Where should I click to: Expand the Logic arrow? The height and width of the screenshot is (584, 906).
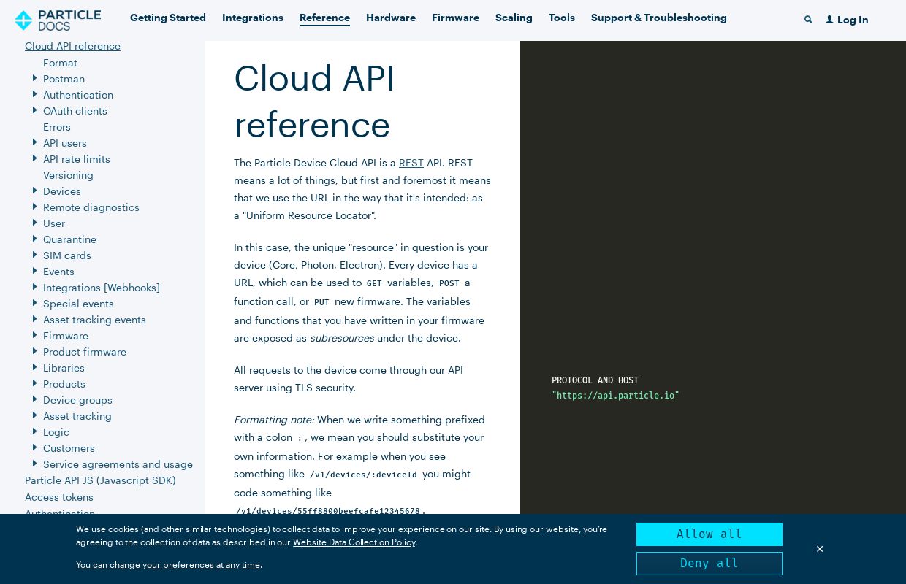click(x=34, y=431)
